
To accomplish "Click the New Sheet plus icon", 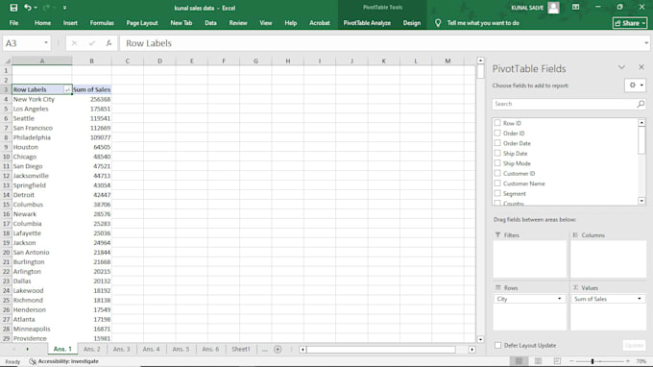I will (278, 349).
